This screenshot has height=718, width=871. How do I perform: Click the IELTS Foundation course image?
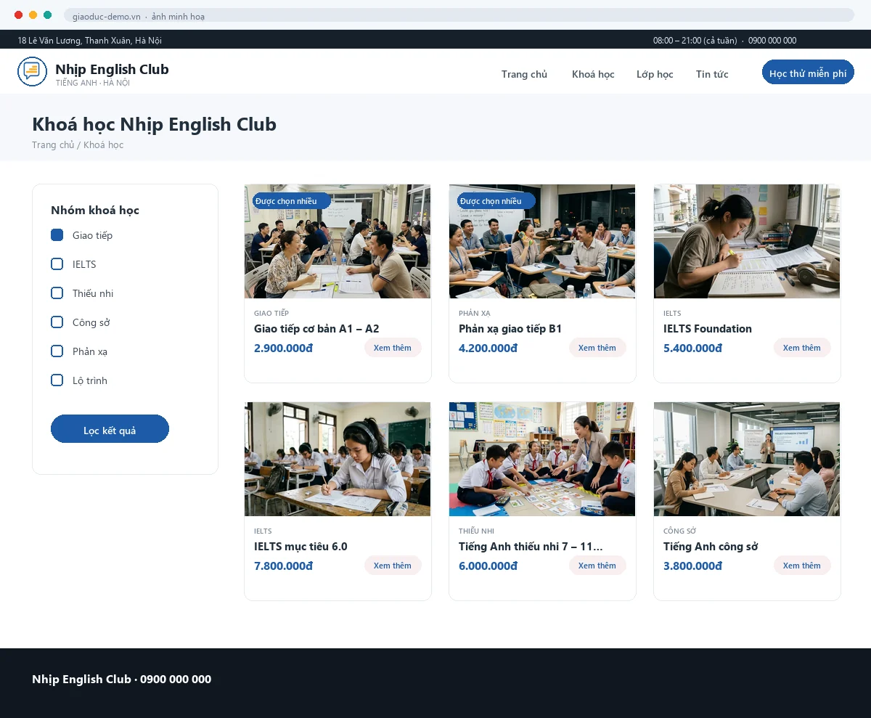coord(747,241)
